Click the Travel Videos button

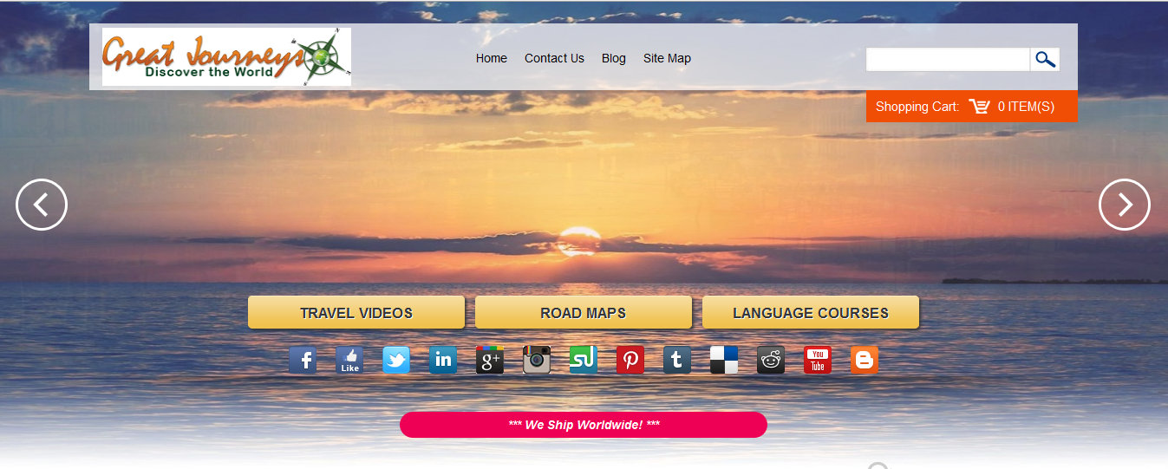tap(356, 313)
